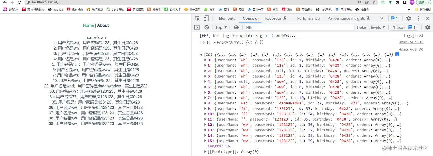
Task: Open the 其他书签 bookmarks folder
Action: pos(423,9)
